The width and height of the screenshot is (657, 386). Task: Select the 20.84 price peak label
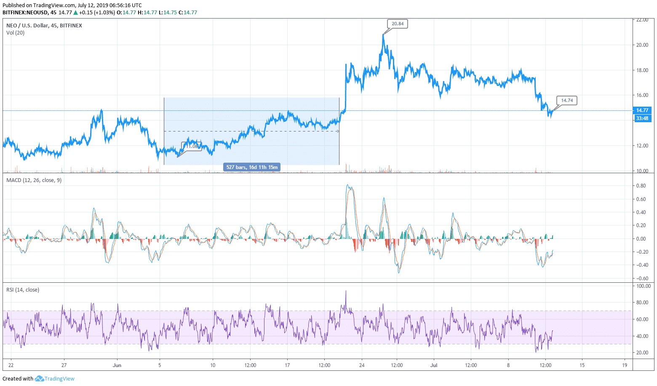click(398, 24)
